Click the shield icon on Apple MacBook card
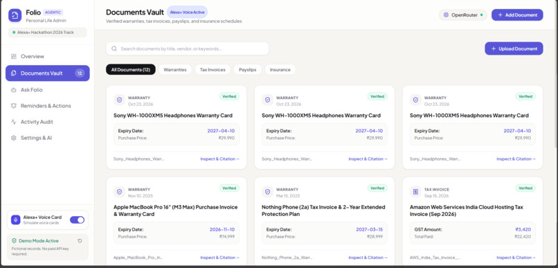 pyautogui.click(x=119, y=192)
